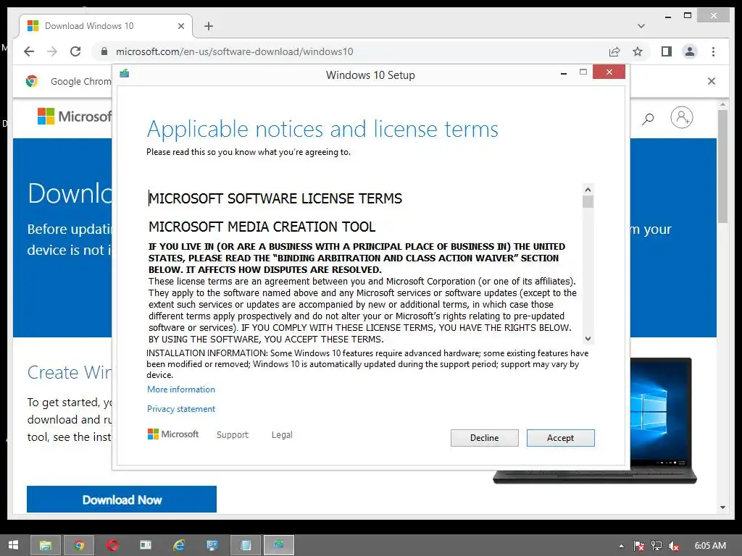Click the 6:05 AM taskbar clock
Viewport: 742px width, 556px height.
pos(710,546)
